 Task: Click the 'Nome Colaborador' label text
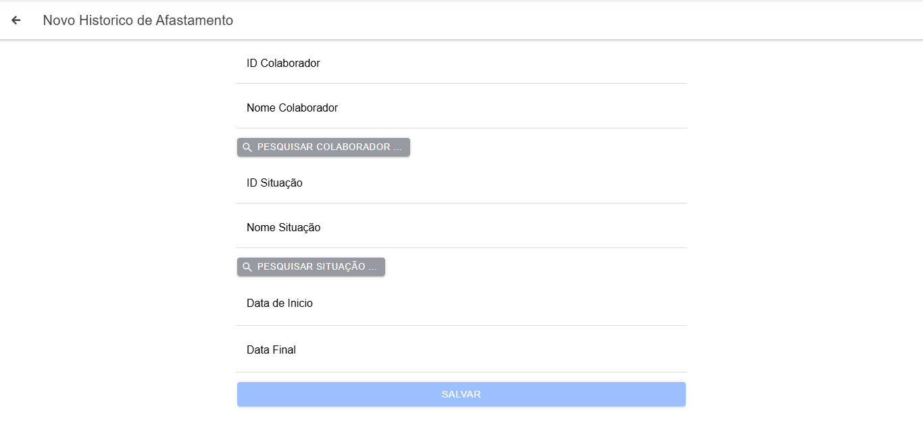coord(292,108)
